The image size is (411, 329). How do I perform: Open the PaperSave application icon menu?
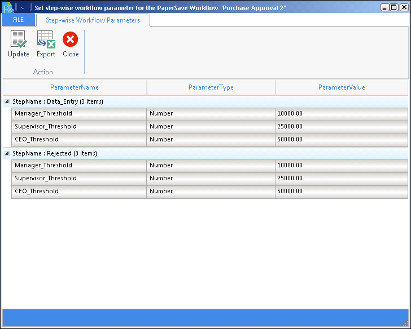(x=8, y=7)
